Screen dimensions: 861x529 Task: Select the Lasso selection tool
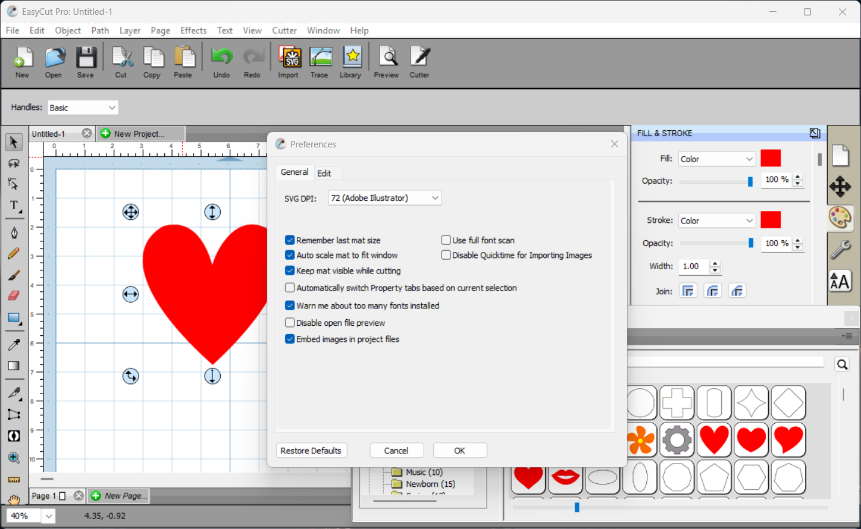pyautogui.click(x=14, y=163)
